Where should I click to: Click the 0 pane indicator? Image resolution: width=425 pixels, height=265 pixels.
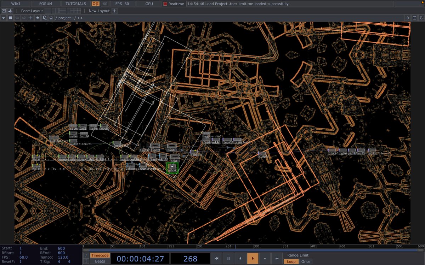click(x=408, y=18)
